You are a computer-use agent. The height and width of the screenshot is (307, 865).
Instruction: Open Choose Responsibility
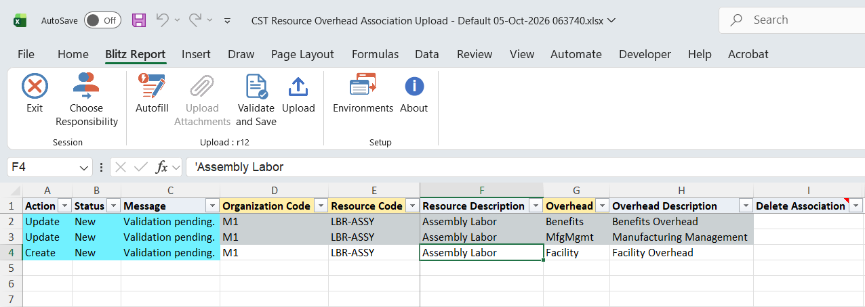point(87,101)
